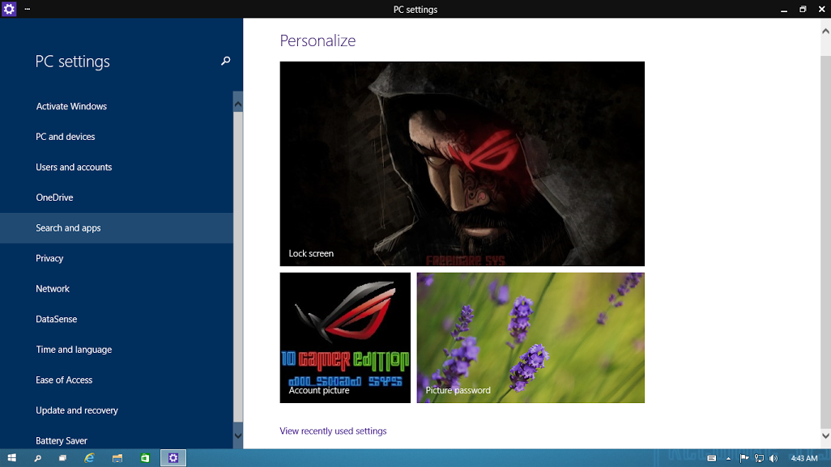The image size is (831, 467).
Task: Click the clock showing 4:43 AM
Action: [x=804, y=458]
